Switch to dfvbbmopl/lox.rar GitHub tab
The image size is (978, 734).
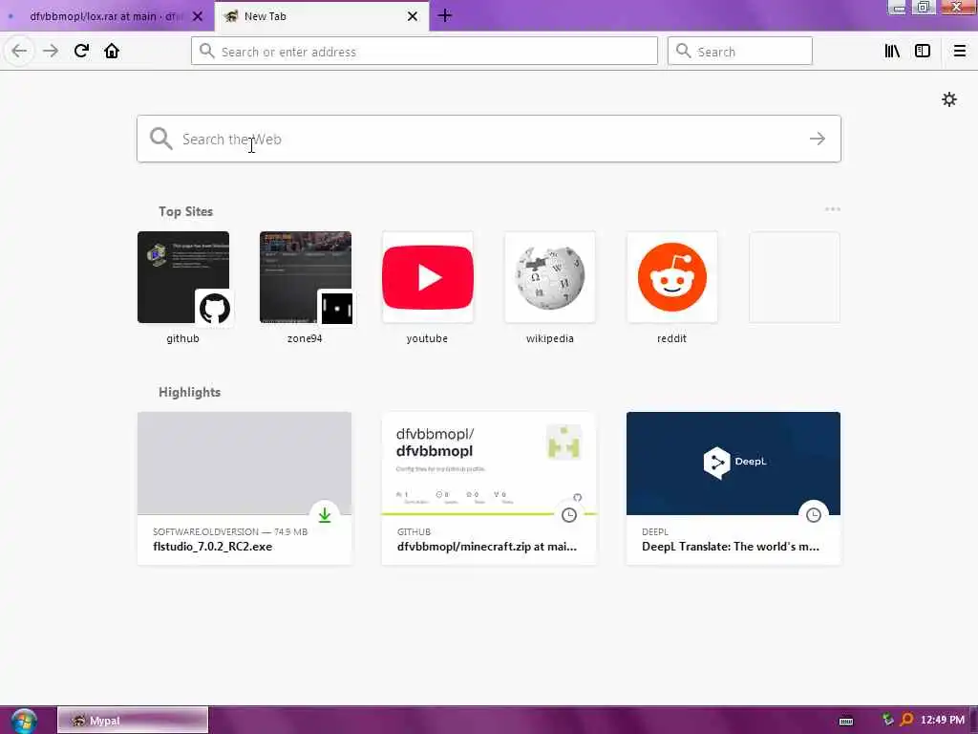106,16
